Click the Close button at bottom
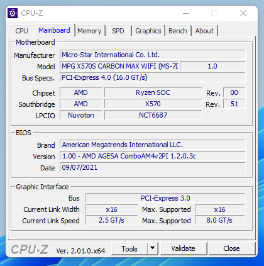 click(x=232, y=249)
